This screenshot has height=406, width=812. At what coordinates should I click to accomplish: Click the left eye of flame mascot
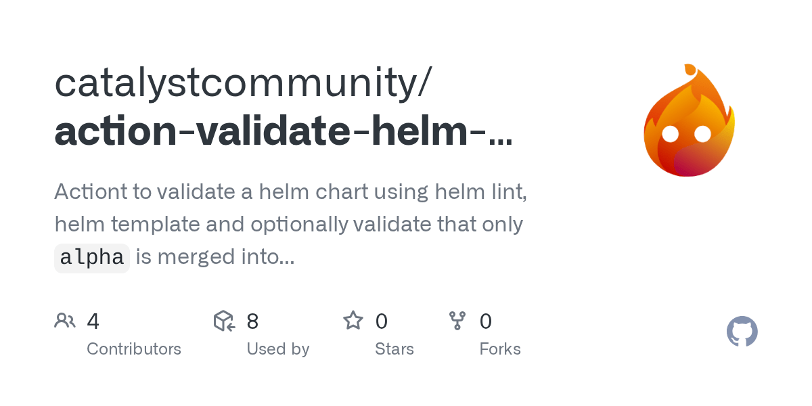click(670, 134)
